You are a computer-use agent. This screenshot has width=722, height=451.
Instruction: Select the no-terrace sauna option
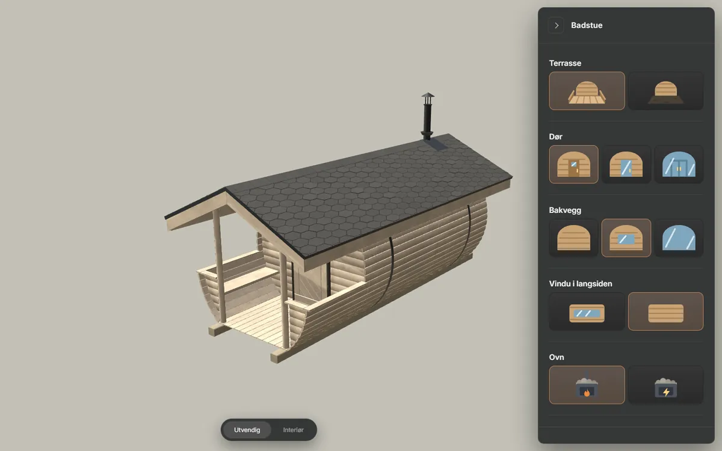665,91
